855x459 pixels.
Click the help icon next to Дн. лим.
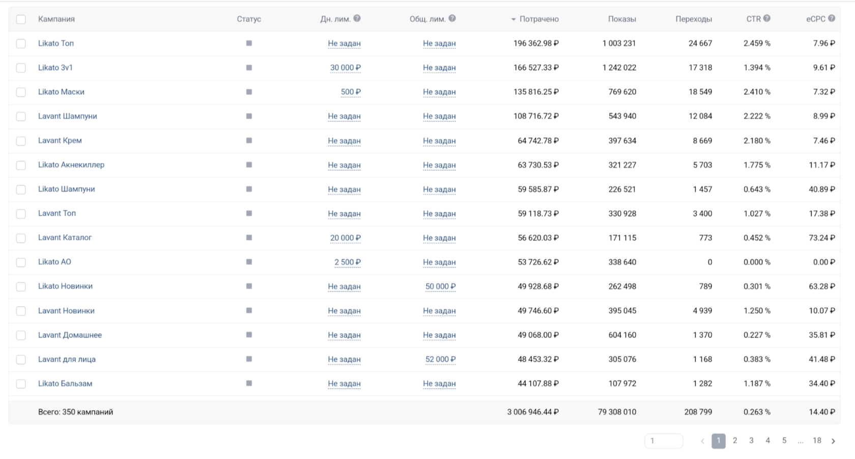[357, 18]
